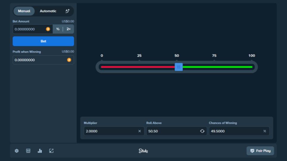The image size is (287, 161).
Task: Click the percent icon in Chances field
Action: coord(265,131)
